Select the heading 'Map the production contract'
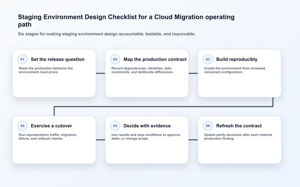The image size is (300, 187). tap(155, 59)
